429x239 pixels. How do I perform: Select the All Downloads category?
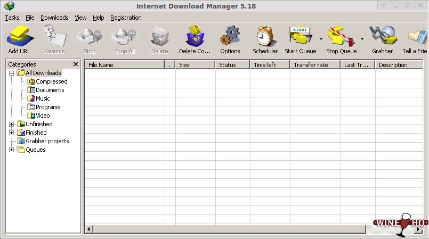point(43,73)
